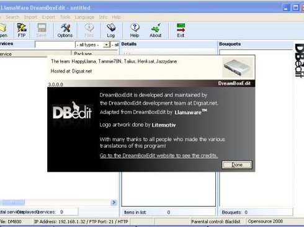This screenshot has width=304, height=227.
Task: Click the scrollbar right arrow
Action: click(114, 202)
